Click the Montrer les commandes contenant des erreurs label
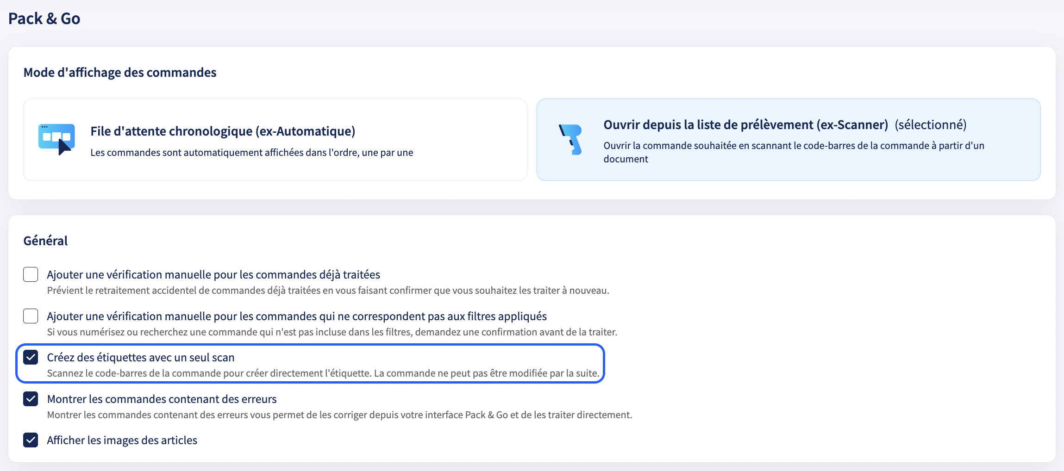Screen dimensions: 1064x471 click(x=162, y=399)
